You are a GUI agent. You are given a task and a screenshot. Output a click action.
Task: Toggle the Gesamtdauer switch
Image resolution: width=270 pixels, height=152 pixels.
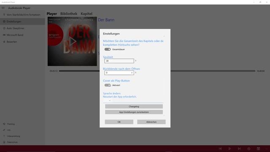pos(108,49)
